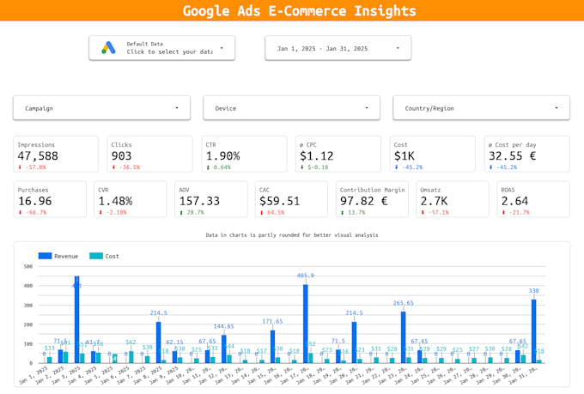
Task: Select the ROAS value 2.64
Action: click(514, 201)
